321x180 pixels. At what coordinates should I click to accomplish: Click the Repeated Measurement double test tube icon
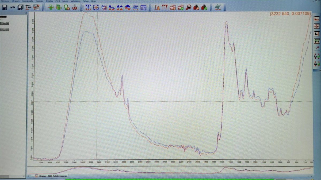[x=58, y=7]
